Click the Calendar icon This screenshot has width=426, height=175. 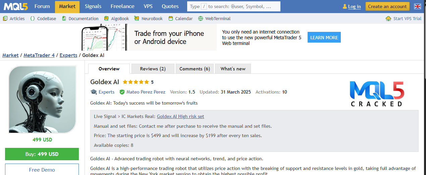click(x=171, y=18)
